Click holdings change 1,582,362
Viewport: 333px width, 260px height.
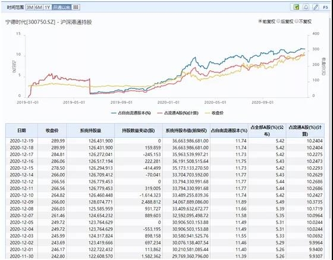[x=151, y=256]
